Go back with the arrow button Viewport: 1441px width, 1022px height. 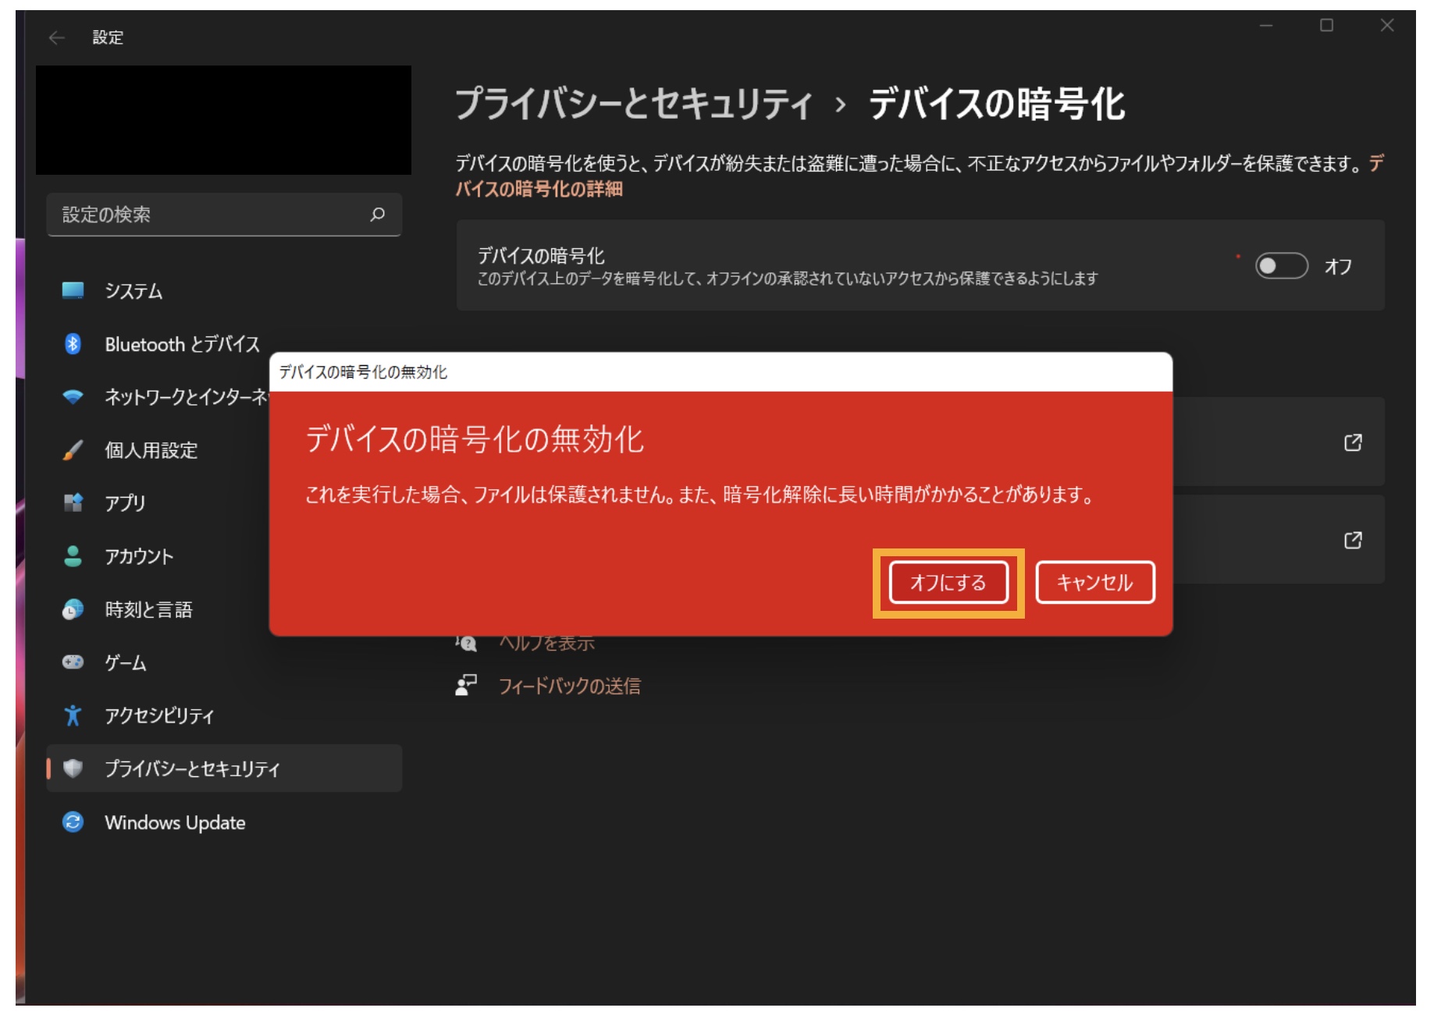56,37
